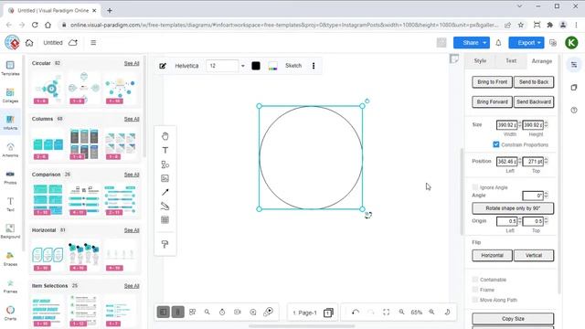Open the Text sidebar panel
Image resolution: width=585 pixels, height=329 pixels.
click(x=10, y=205)
